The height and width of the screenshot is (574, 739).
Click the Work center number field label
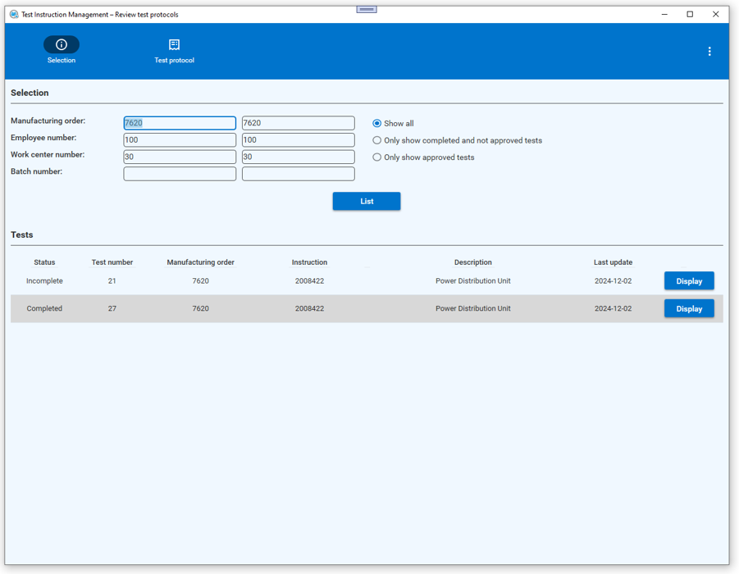pyautogui.click(x=48, y=155)
